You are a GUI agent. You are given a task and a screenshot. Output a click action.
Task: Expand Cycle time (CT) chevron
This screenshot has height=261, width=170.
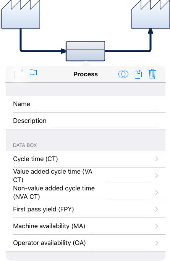point(157,159)
